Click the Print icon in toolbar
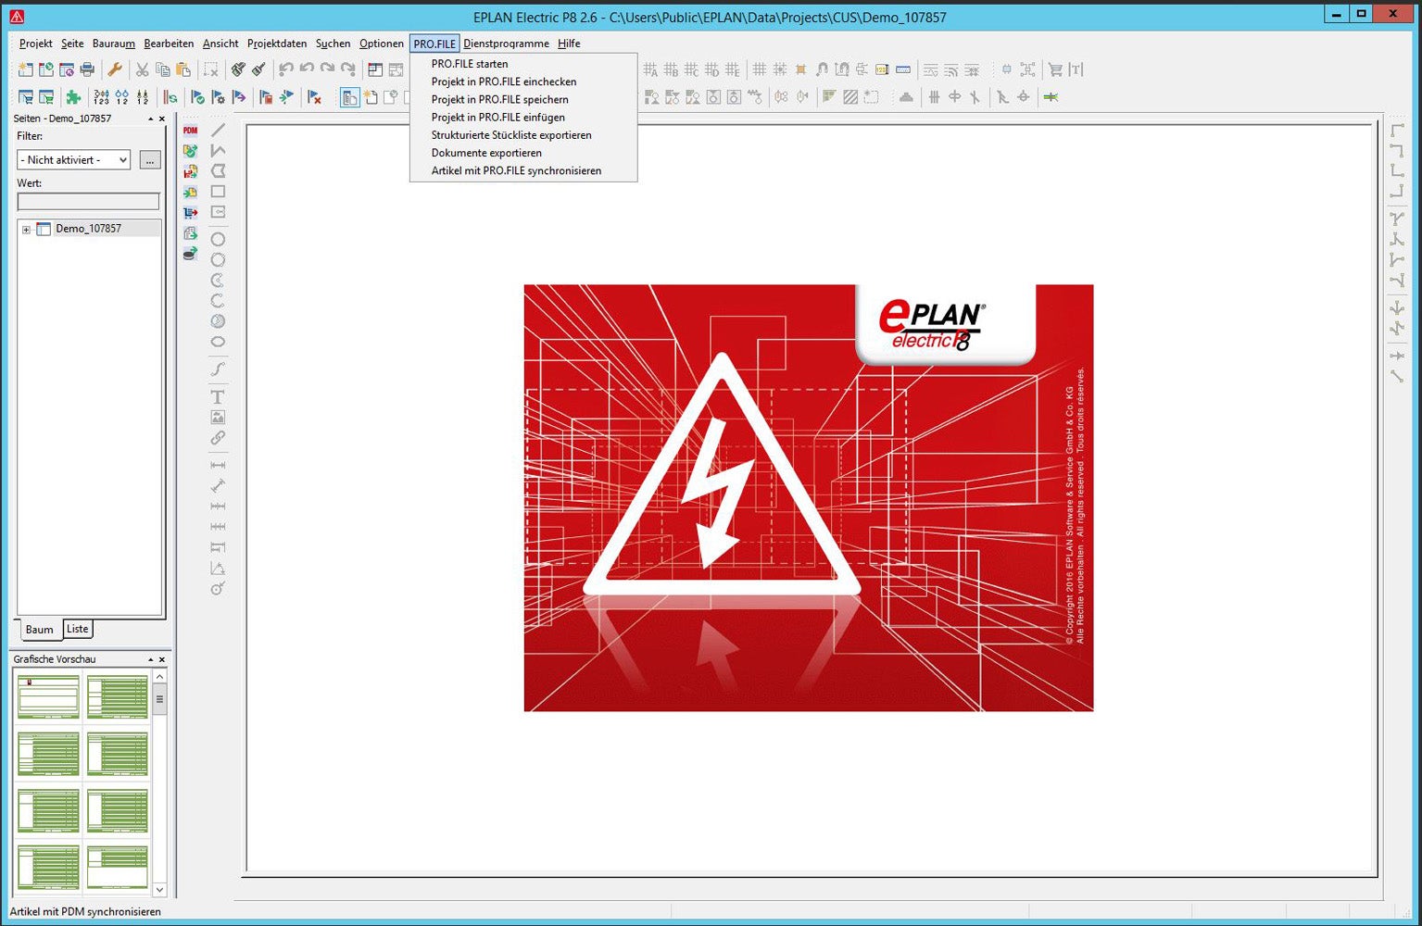The width and height of the screenshot is (1422, 926). point(87,69)
